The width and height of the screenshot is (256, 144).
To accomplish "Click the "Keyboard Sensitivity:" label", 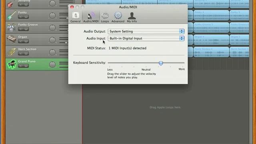I will point(90,63).
